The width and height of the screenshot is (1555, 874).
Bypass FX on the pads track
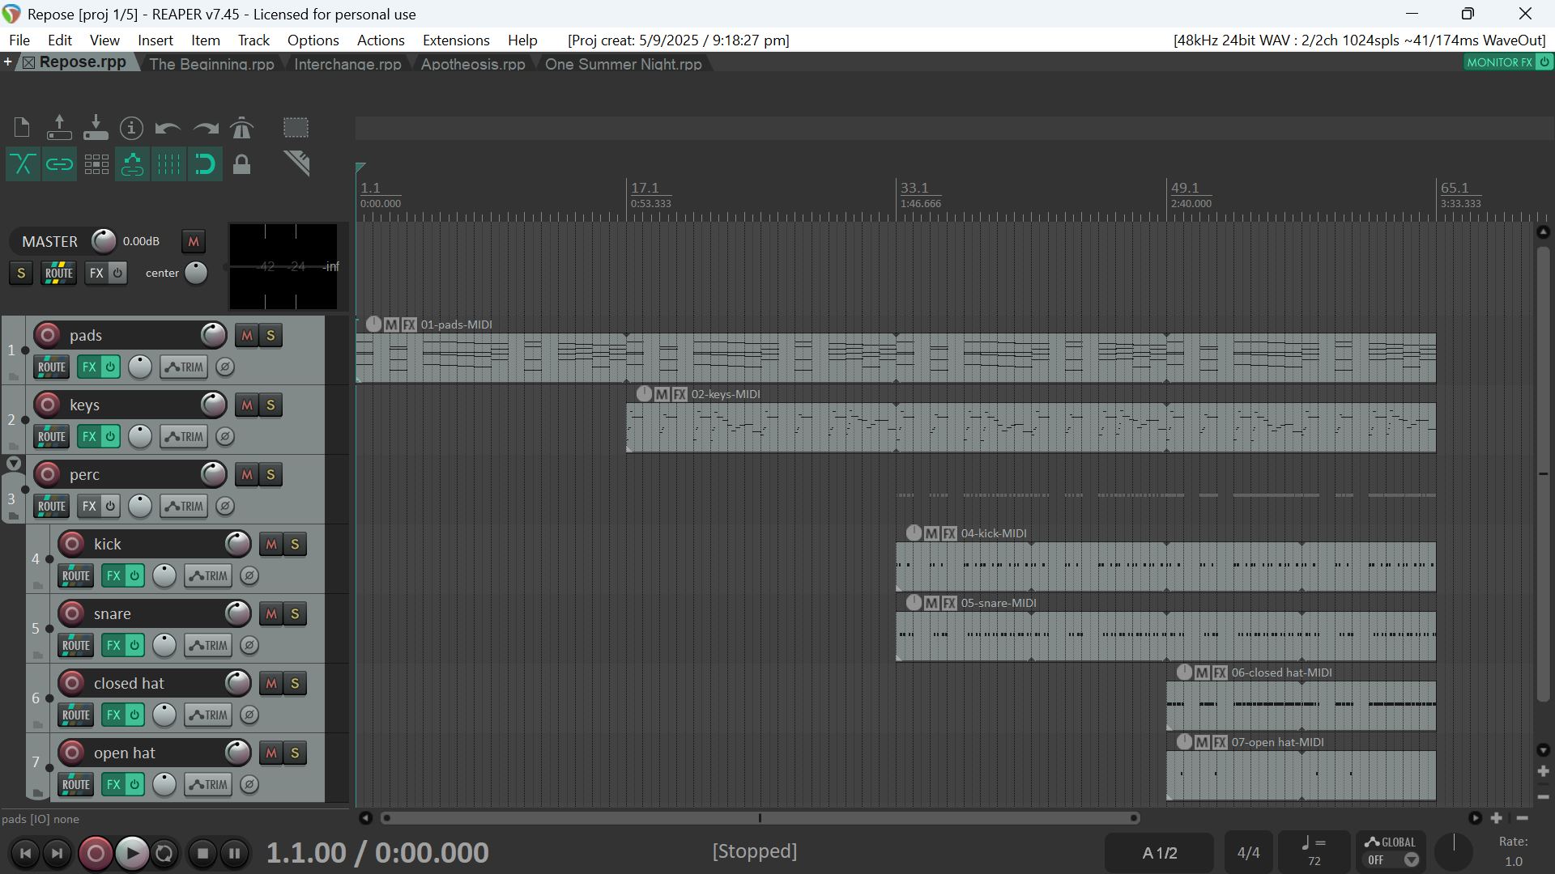point(110,367)
